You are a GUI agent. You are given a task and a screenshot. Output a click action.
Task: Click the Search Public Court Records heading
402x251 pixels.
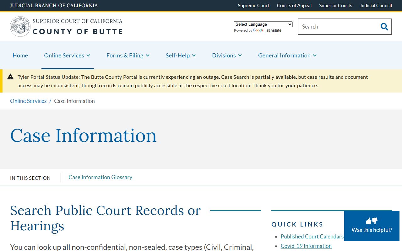coord(105,218)
